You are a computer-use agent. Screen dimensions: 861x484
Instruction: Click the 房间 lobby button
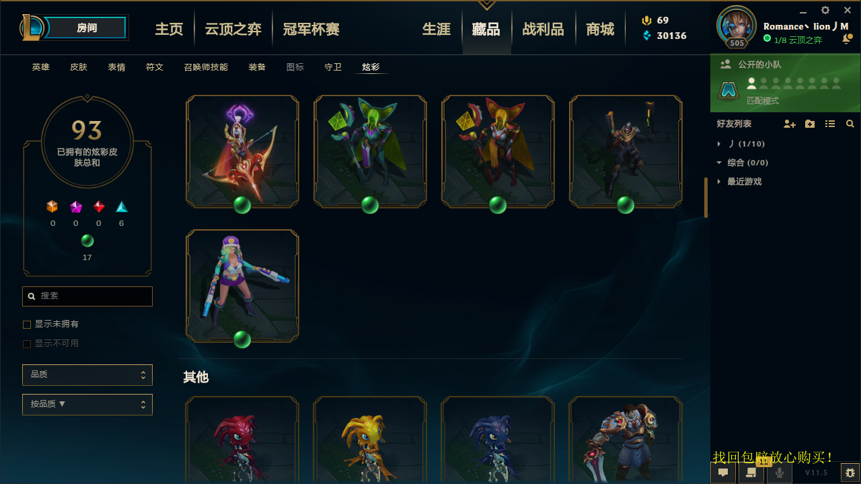[x=86, y=28]
